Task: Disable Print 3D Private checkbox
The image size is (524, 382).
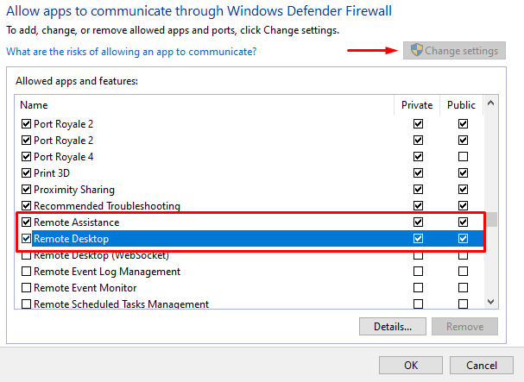Action: [x=418, y=173]
